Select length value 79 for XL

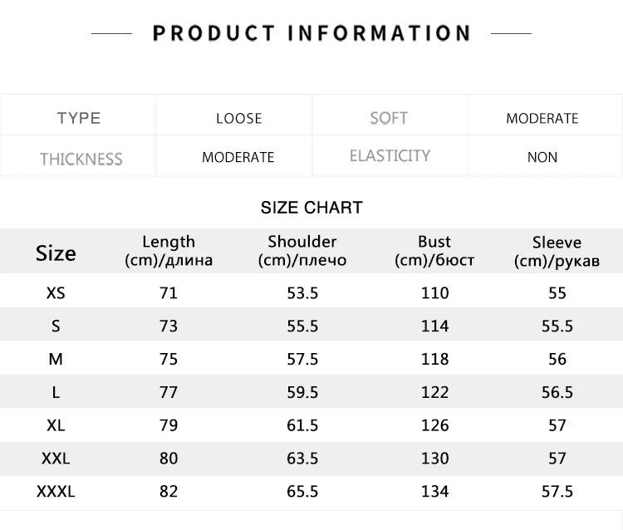[169, 425]
